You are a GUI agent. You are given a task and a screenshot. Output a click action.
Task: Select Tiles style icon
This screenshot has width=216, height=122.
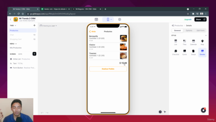[x=185, y=42]
